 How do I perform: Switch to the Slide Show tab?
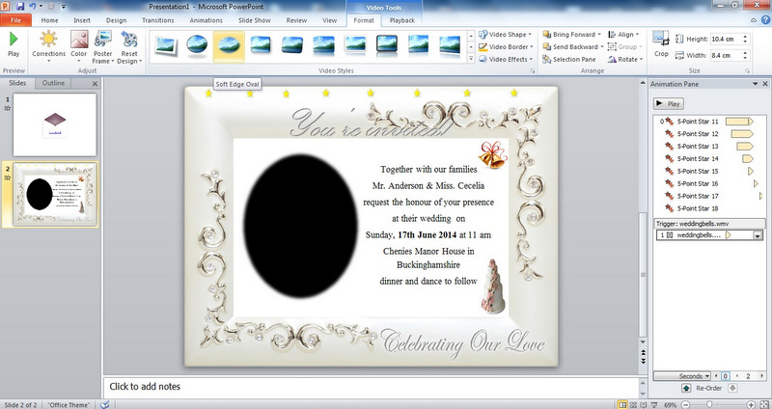(x=255, y=20)
